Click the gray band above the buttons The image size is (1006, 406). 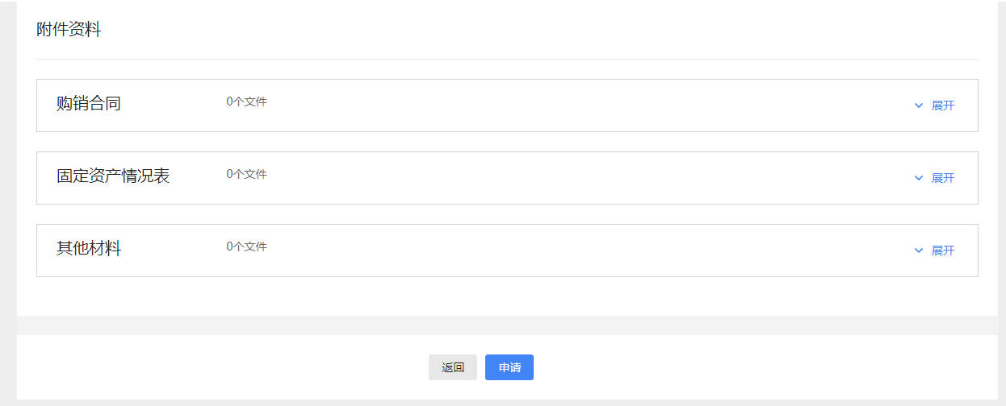(507, 325)
